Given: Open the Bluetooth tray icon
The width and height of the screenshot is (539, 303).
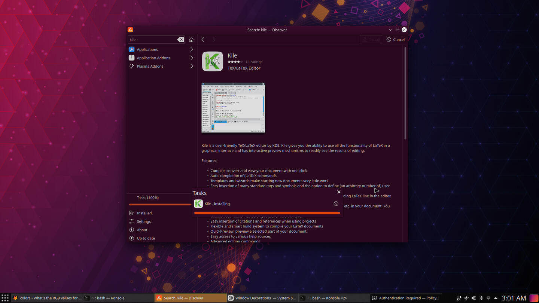Looking at the screenshot, I should (481, 298).
